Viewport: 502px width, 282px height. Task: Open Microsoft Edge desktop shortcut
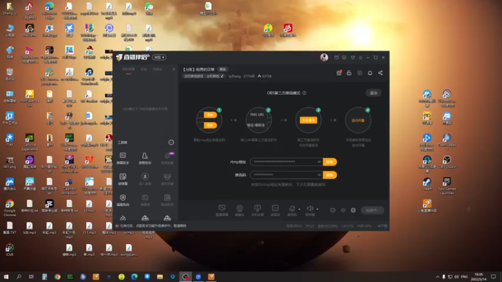(x=50, y=11)
